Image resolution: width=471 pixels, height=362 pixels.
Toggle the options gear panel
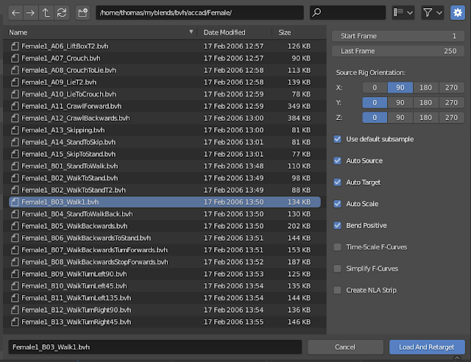(458, 13)
